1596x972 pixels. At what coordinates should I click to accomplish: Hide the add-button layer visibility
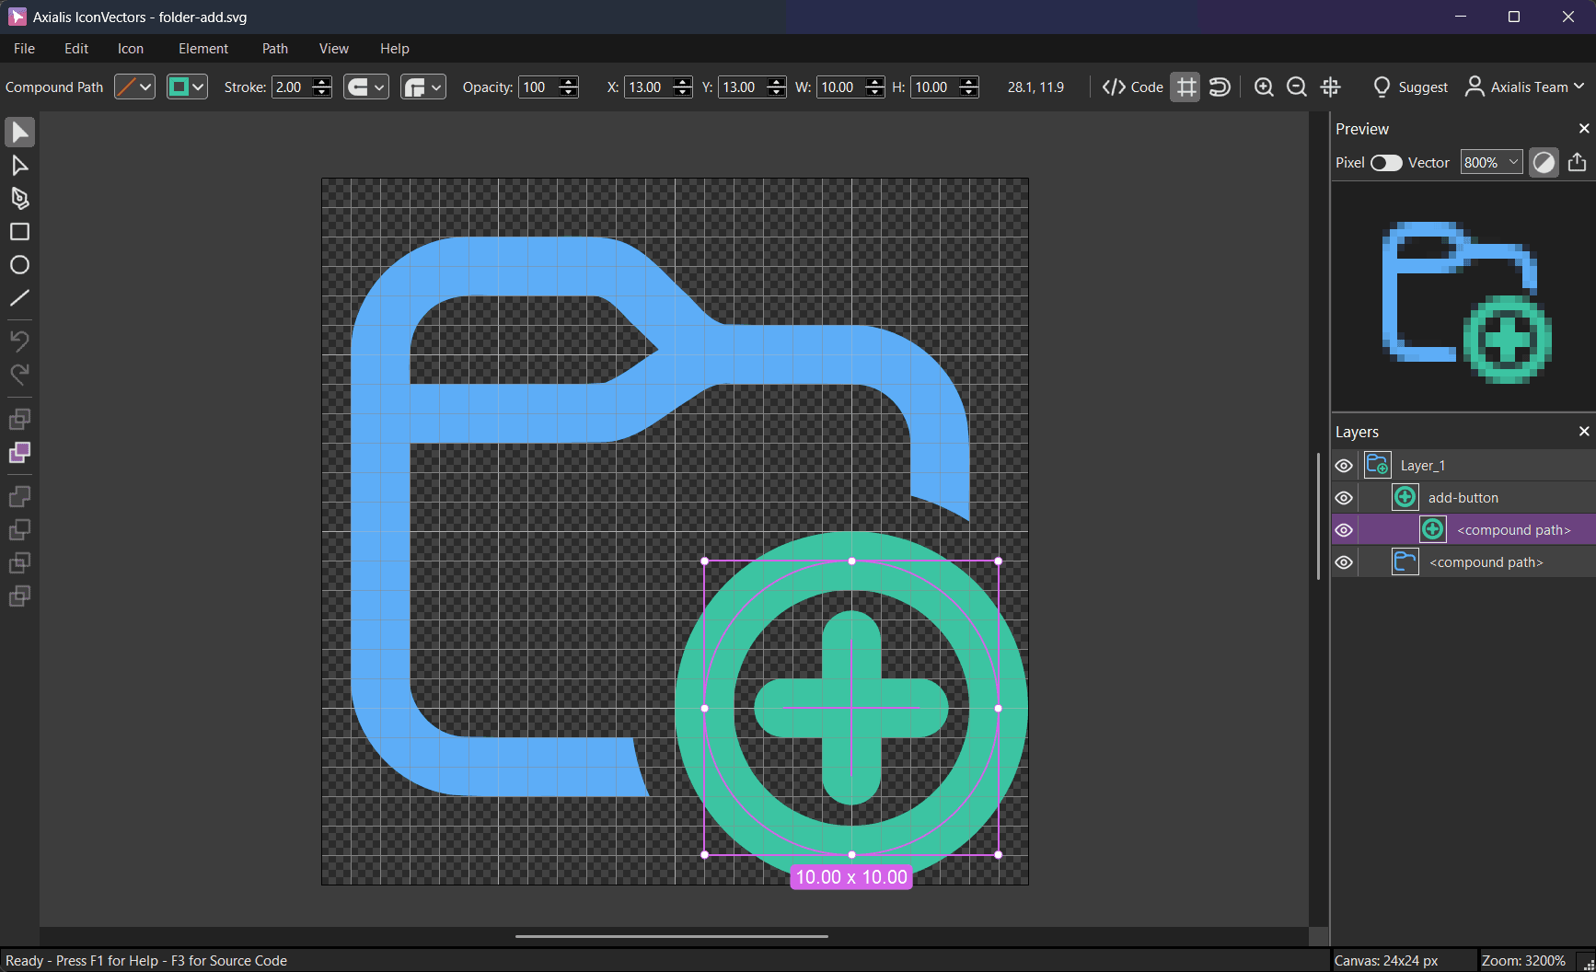(x=1344, y=497)
